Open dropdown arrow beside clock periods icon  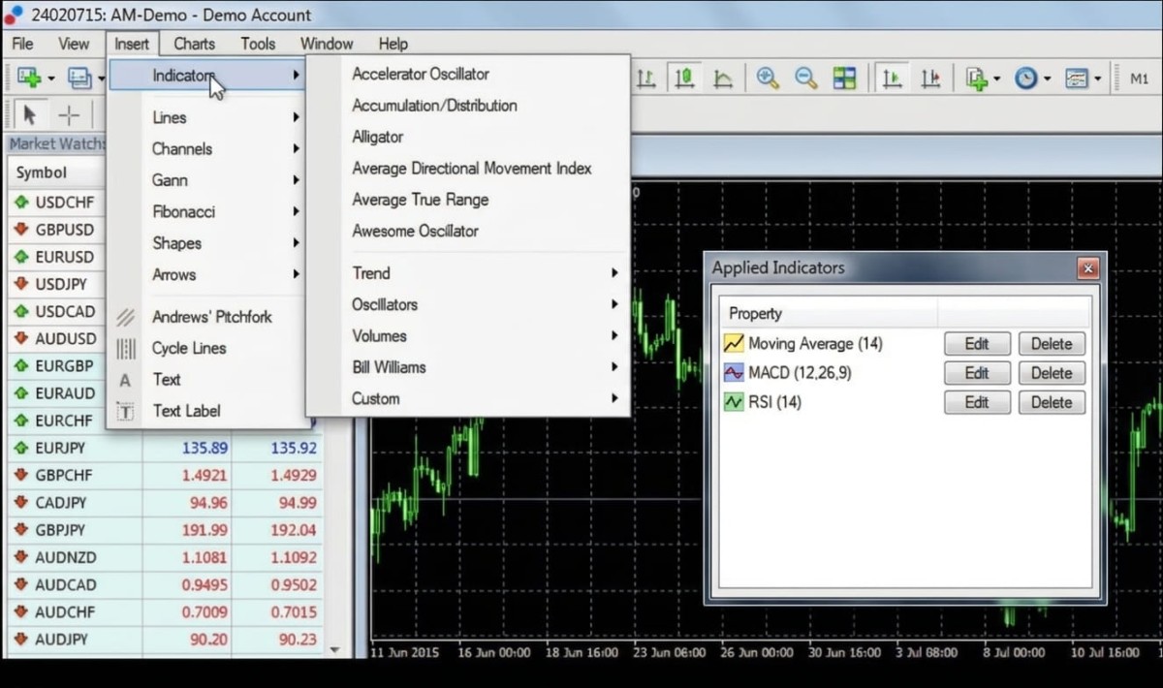(1048, 79)
